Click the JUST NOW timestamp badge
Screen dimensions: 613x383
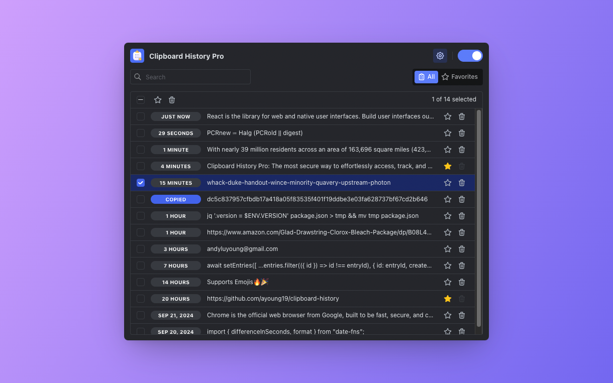[176, 116]
